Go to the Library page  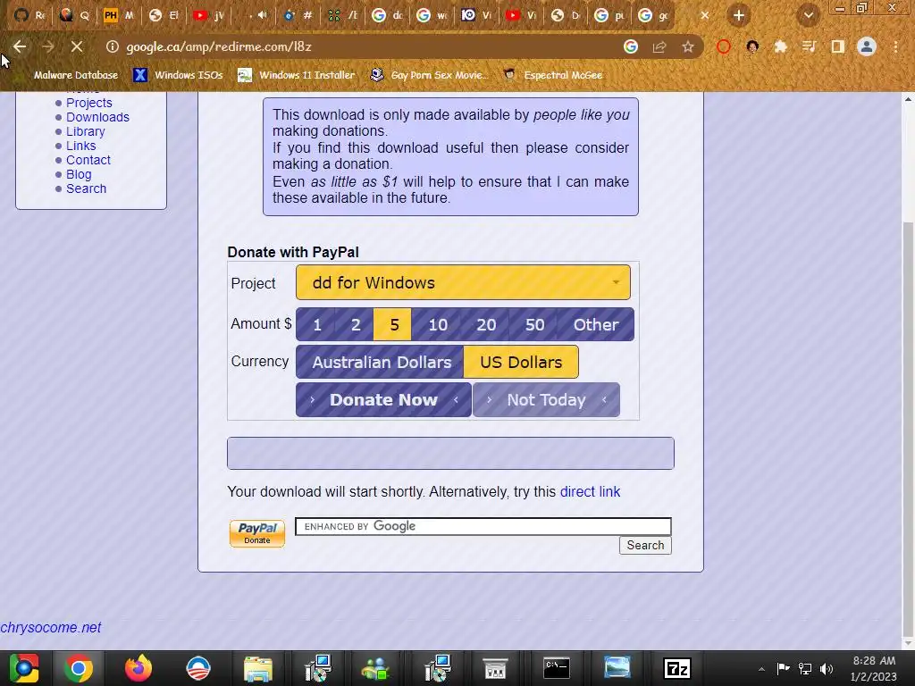(x=85, y=131)
